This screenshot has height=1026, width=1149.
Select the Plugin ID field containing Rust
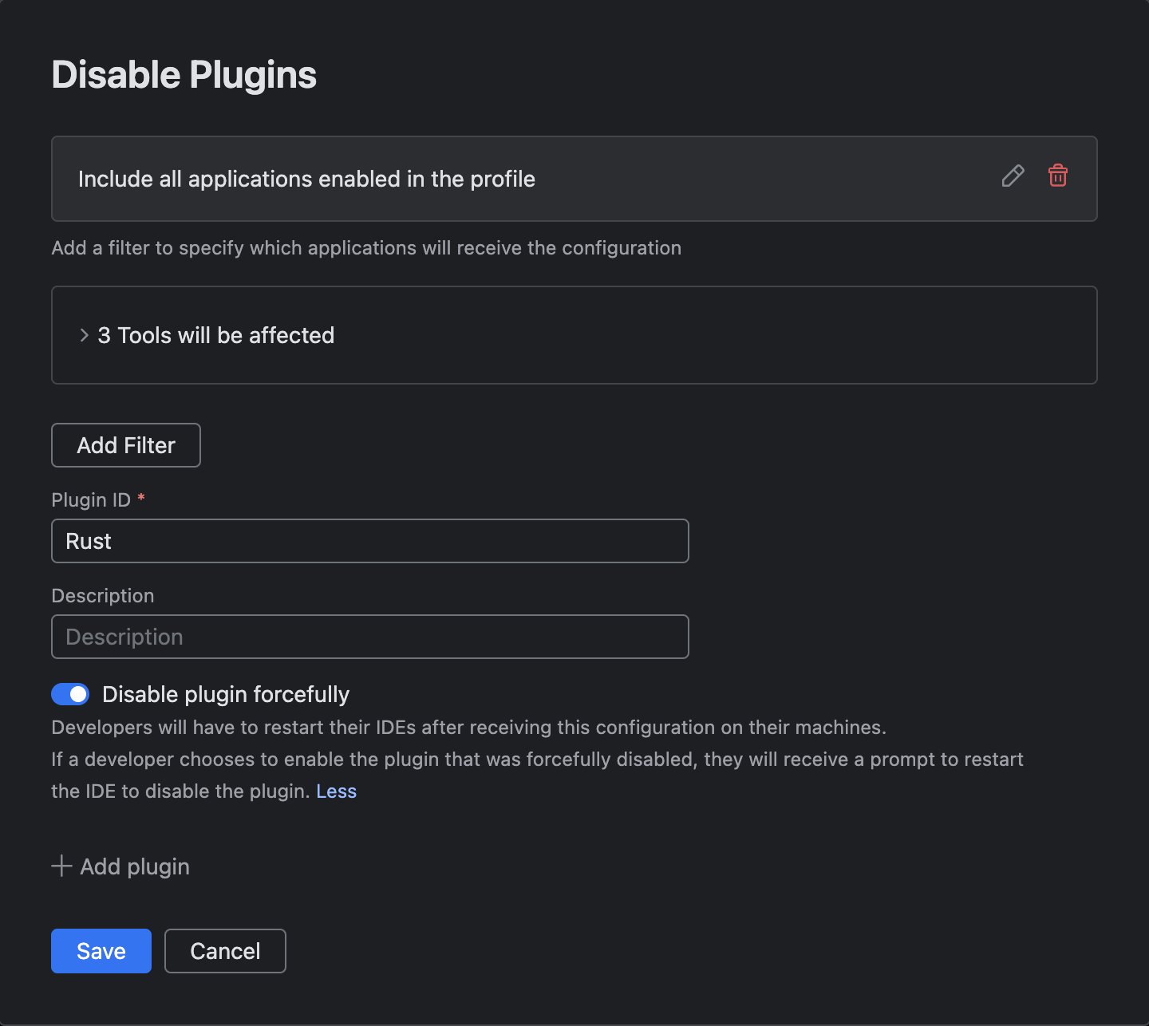click(369, 541)
